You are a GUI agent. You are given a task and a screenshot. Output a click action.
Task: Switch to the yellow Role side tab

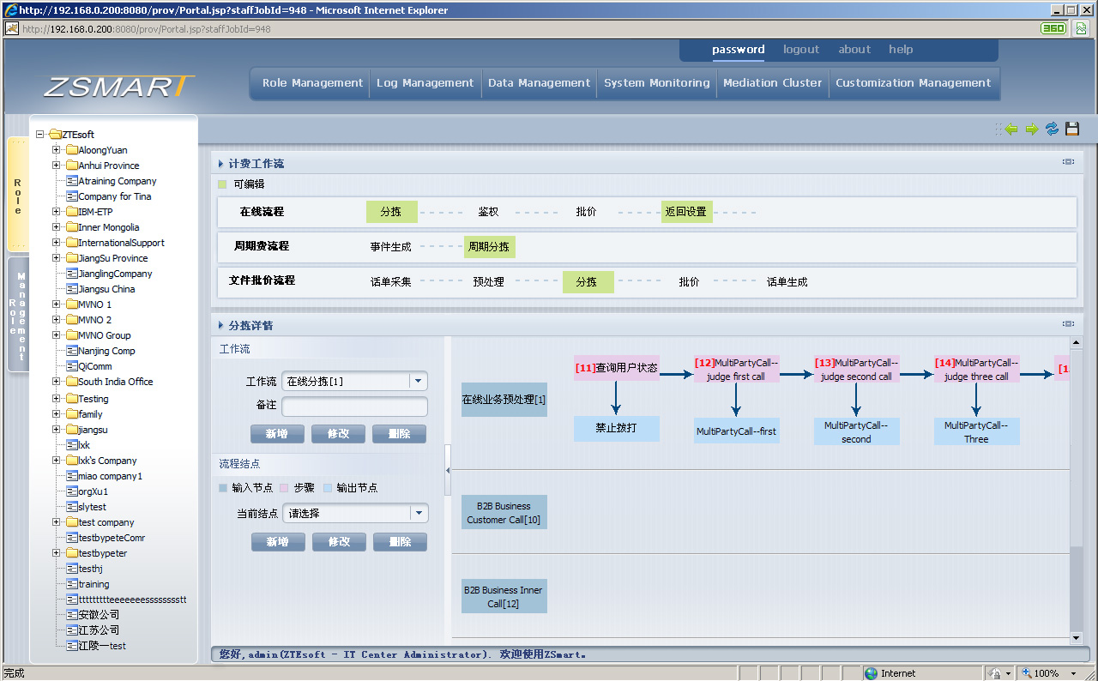[x=17, y=196]
